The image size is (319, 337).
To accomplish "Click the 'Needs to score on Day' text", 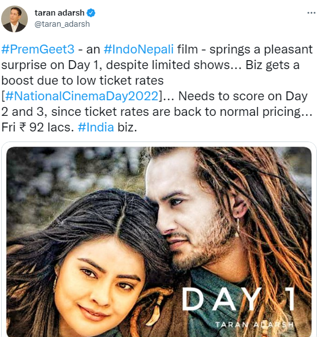I will click(x=243, y=96).
